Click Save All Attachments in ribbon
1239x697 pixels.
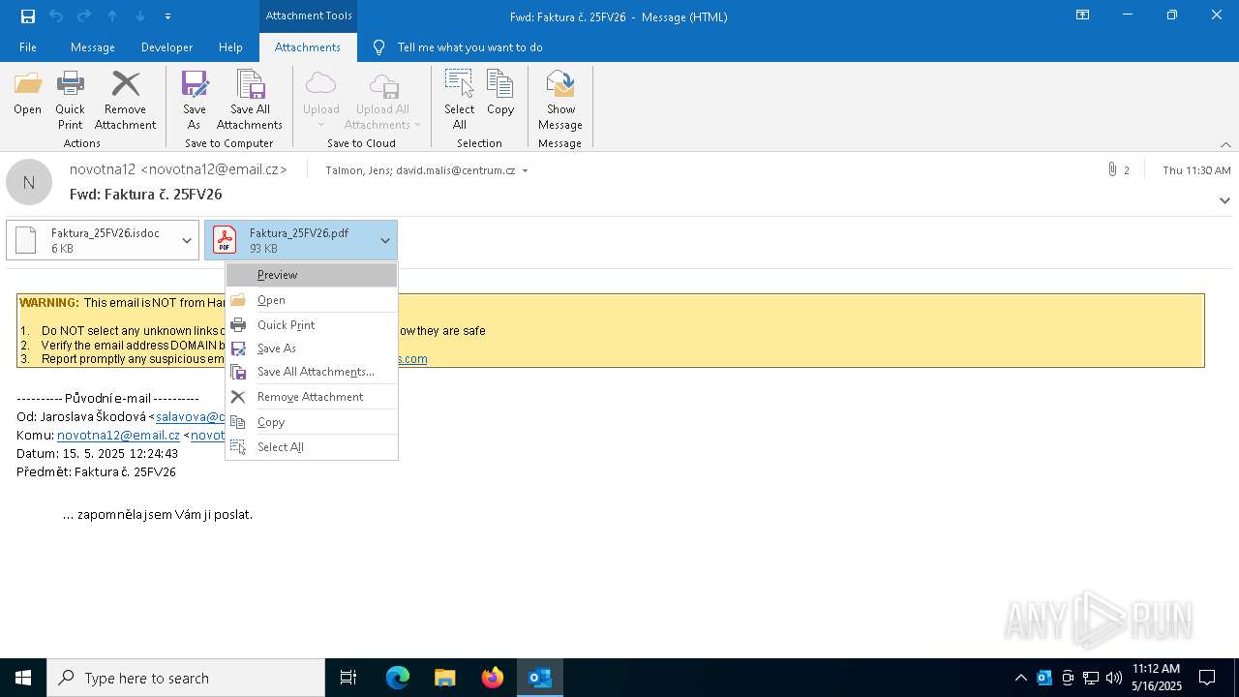(250, 101)
